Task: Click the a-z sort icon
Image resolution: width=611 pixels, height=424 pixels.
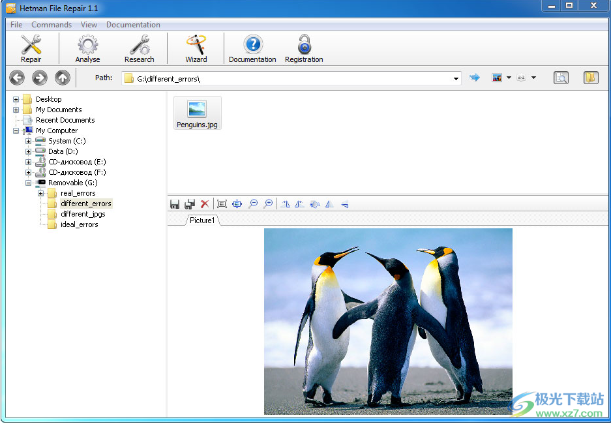Action: click(x=522, y=78)
